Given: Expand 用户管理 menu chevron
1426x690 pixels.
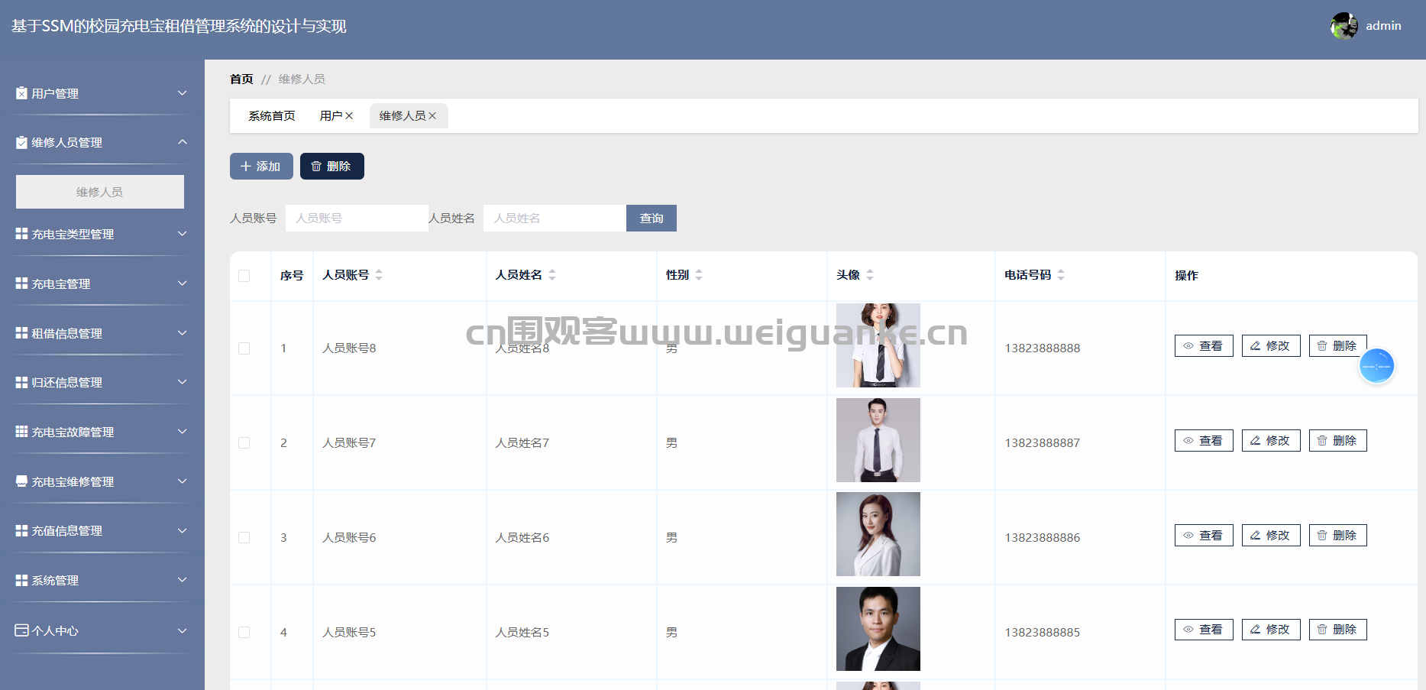Looking at the screenshot, I should [x=182, y=93].
